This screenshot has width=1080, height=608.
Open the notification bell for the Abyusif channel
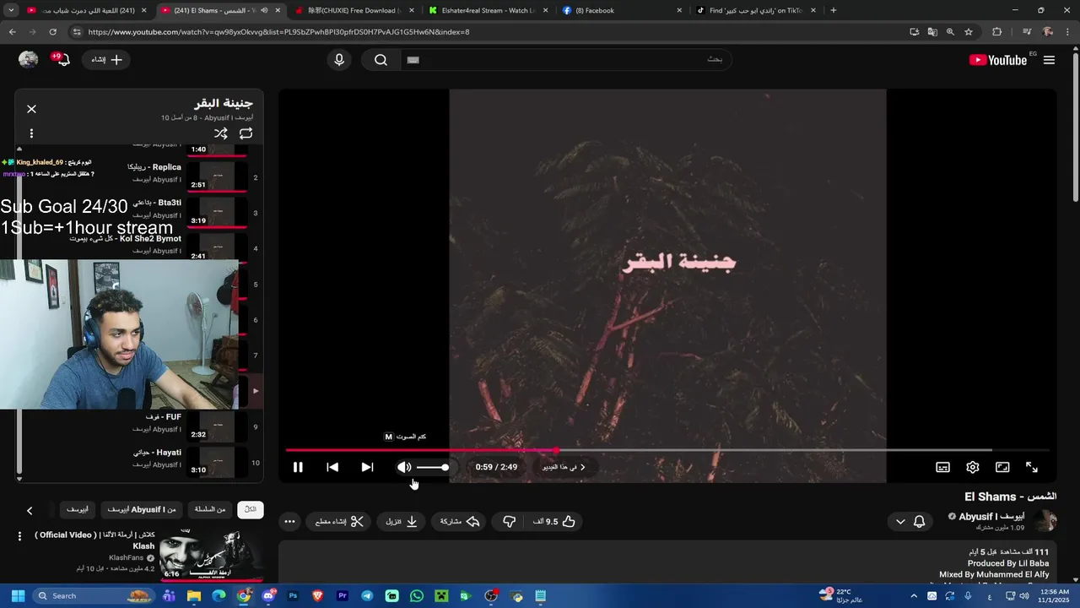920,522
